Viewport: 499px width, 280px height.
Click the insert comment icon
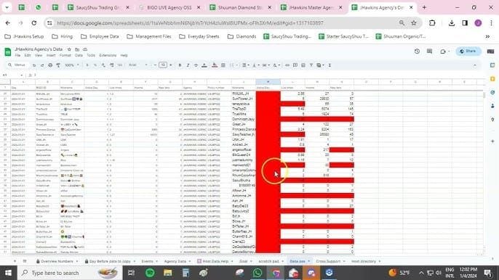[295, 65]
